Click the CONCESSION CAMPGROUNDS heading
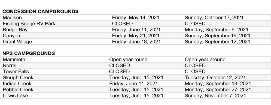Image resolution: width=271 pixels, height=105 pixels. pos(40,12)
